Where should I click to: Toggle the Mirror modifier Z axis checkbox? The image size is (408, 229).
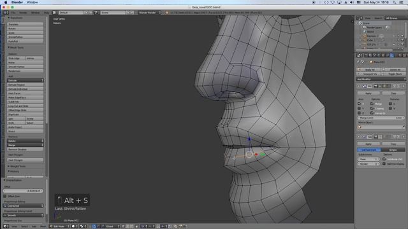coord(359,113)
